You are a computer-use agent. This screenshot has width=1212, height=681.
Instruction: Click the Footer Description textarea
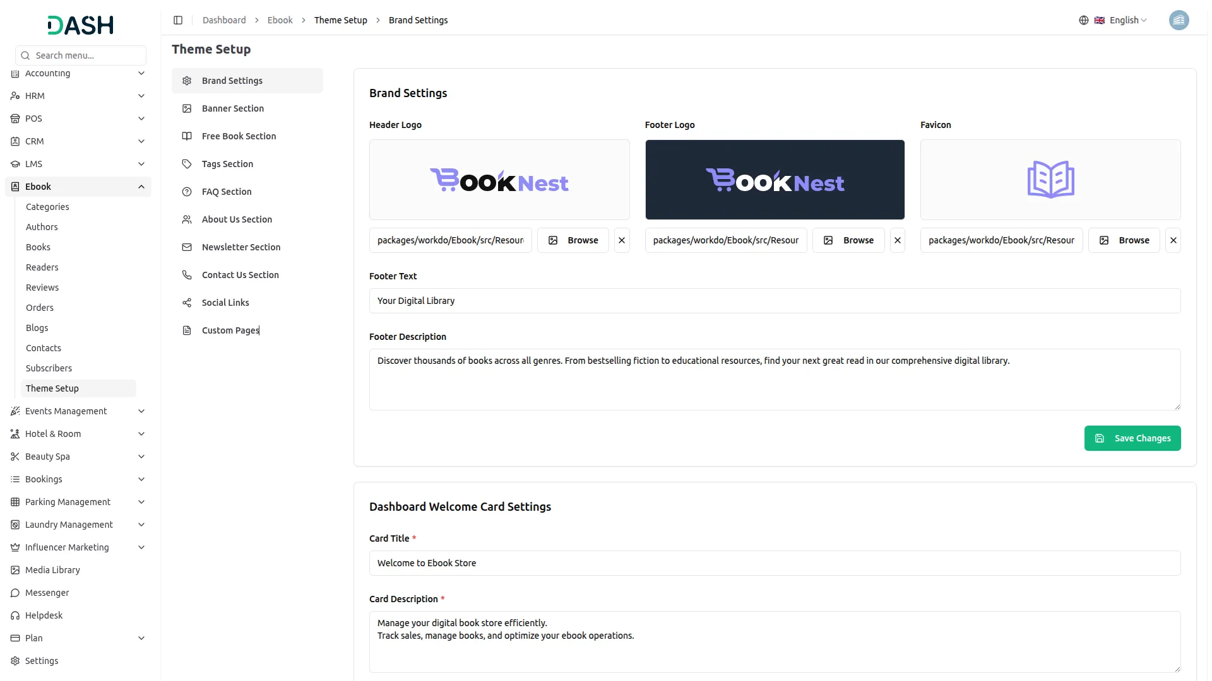775,380
